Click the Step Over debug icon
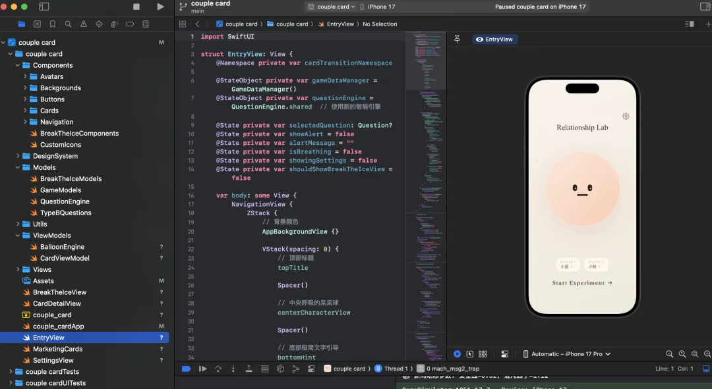Screen dimensions: 712x389 point(218,369)
